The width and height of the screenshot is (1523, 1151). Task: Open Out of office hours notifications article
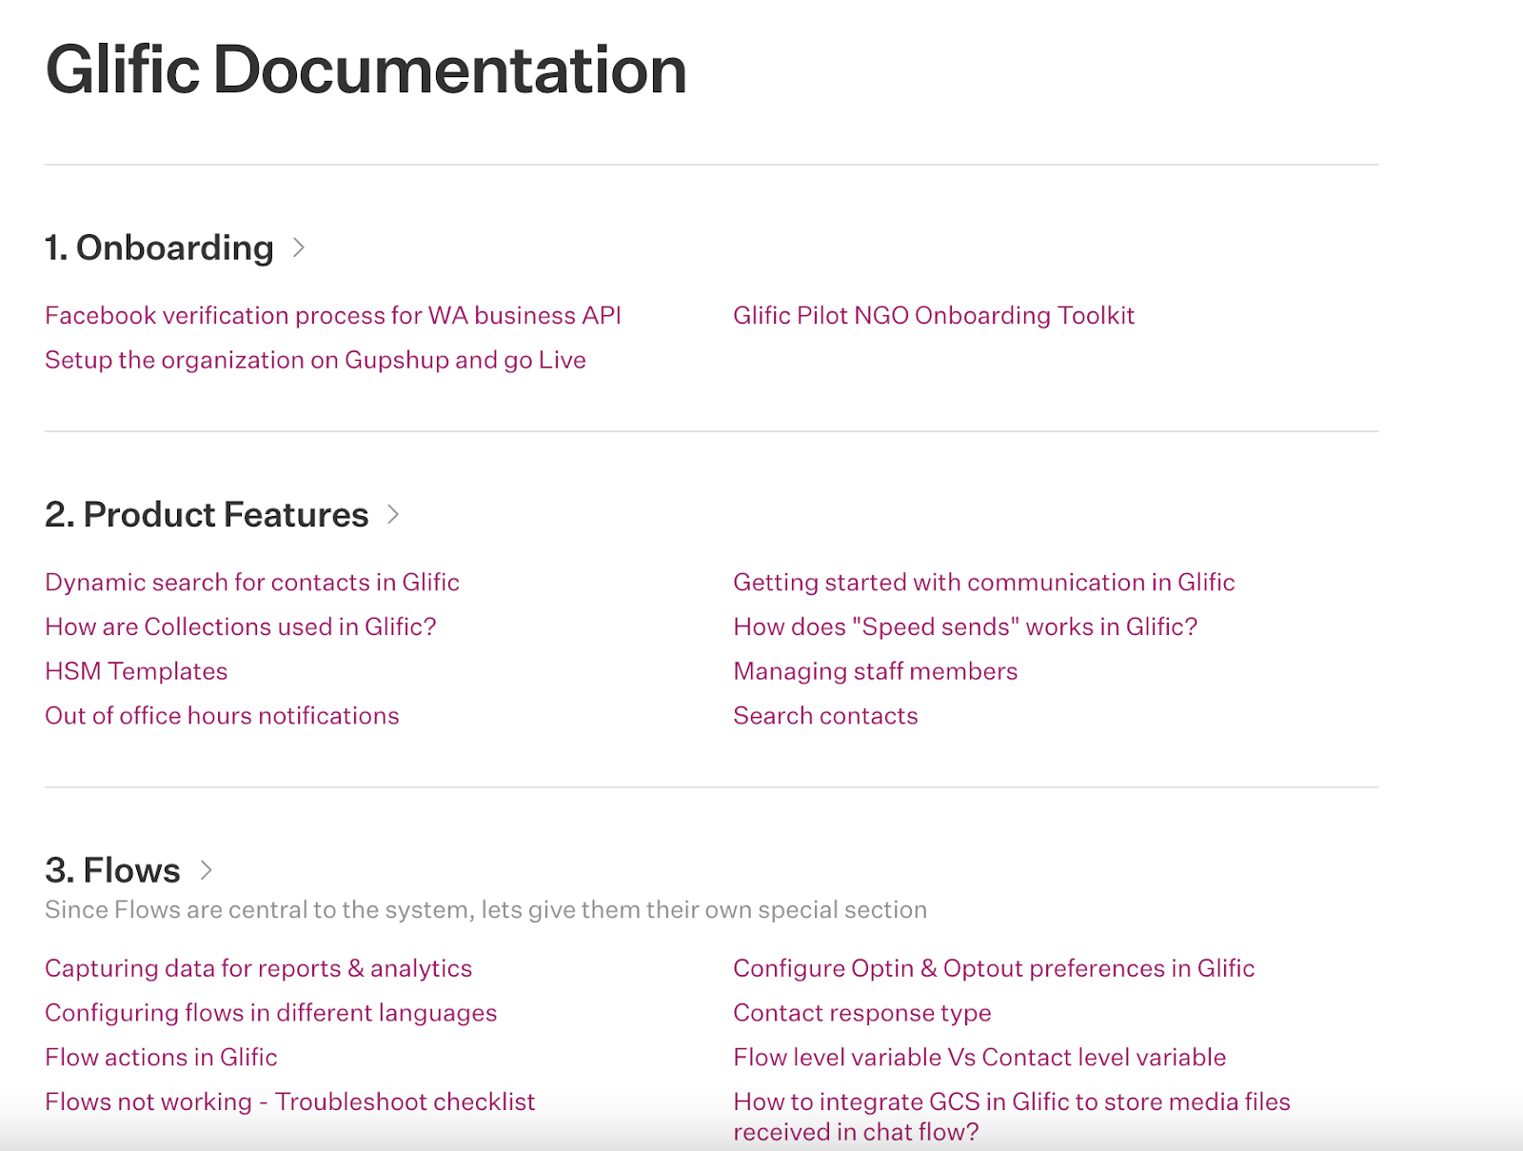click(x=222, y=716)
